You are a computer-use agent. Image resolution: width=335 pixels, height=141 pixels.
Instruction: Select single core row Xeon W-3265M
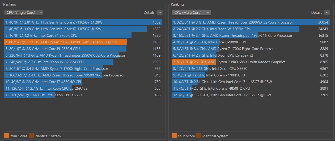coord(83,62)
